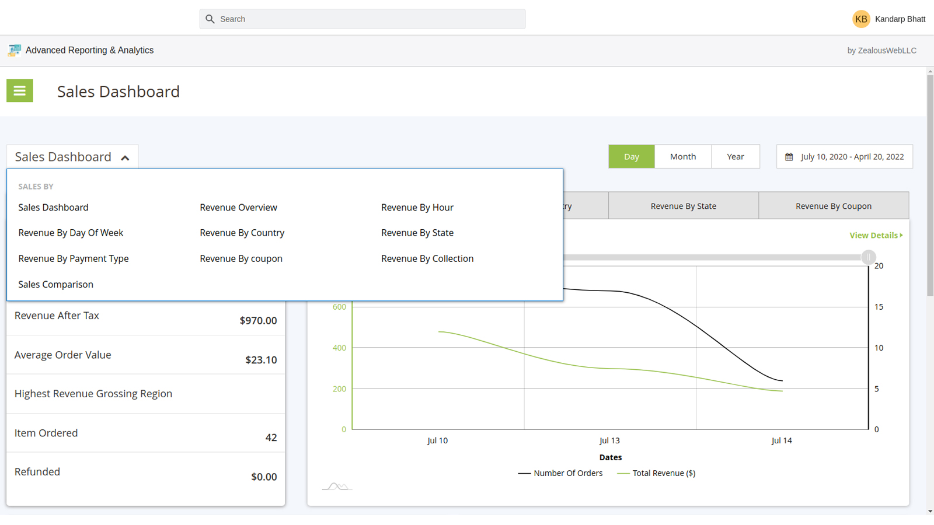Switch to Month view
Viewport: 934px width, 525px height.
pyautogui.click(x=682, y=157)
